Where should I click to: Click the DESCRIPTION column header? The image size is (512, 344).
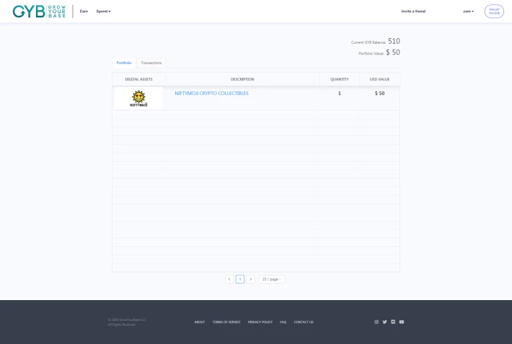(242, 79)
